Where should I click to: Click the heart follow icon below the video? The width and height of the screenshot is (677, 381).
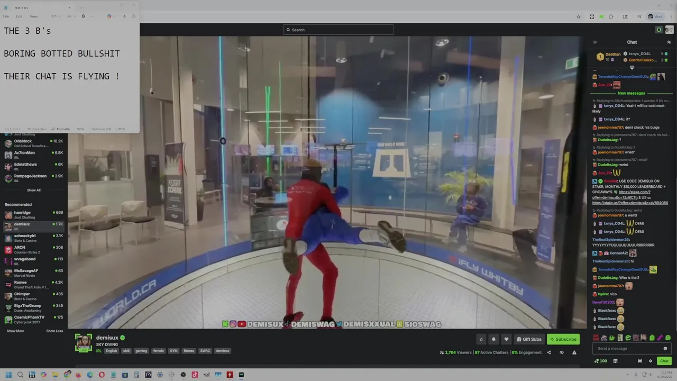[506, 339]
